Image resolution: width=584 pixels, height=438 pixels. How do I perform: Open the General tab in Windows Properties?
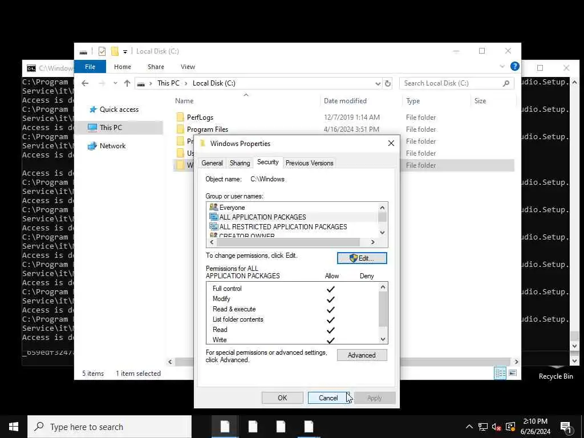212,163
